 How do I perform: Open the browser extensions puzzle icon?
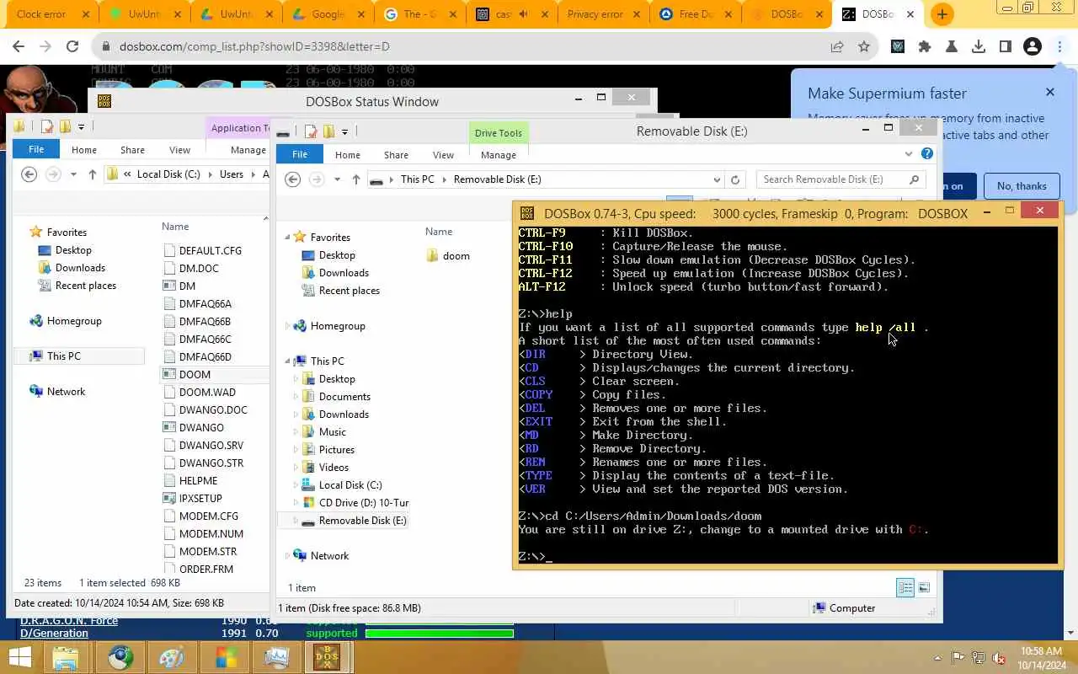click(x=925, y=47)
